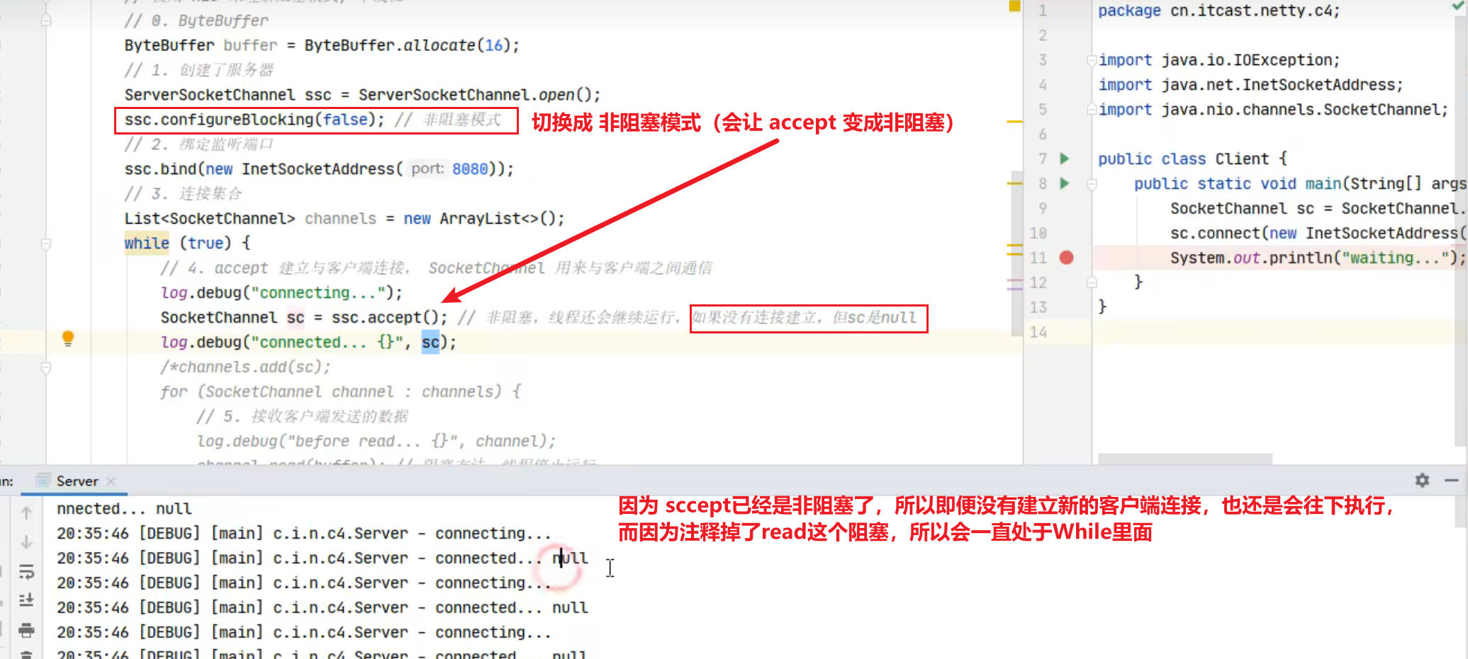Toggle scroll to end of console
The height and width of the screenshot is (659, 1468).
pyautogui.click(x=26, y=600)
